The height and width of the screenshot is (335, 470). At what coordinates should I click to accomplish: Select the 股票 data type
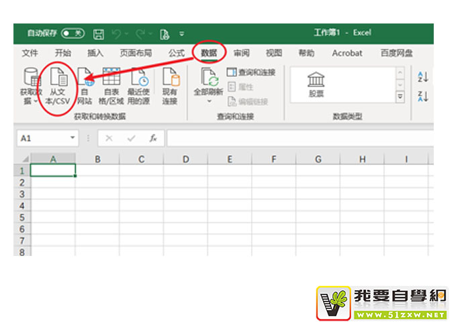(316, 84)
